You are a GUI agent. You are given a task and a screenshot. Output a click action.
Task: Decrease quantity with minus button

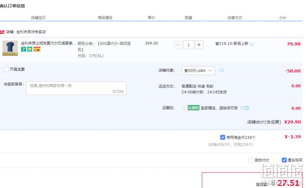coord(178,45)
